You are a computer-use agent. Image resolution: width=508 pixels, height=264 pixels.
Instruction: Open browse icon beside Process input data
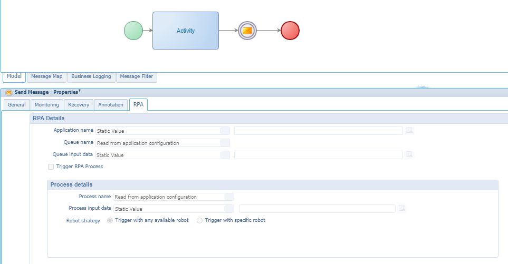[401, 209]
